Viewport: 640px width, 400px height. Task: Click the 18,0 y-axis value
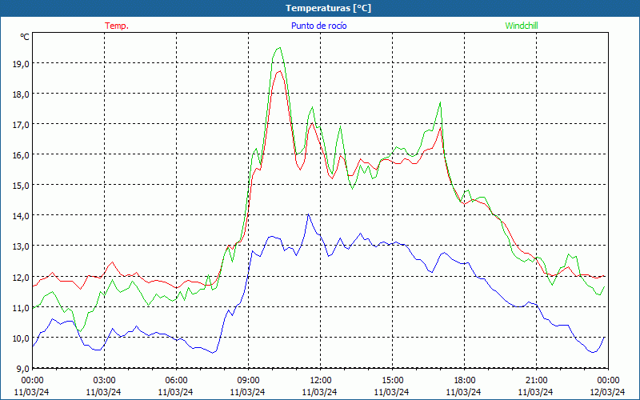[x=22, y=94]
